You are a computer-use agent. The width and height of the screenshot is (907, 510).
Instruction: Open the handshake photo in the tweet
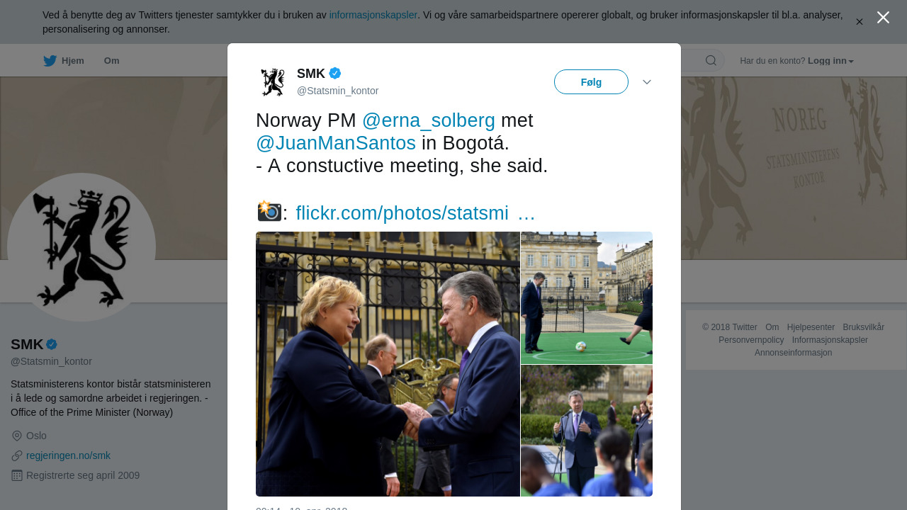[388, 364]
